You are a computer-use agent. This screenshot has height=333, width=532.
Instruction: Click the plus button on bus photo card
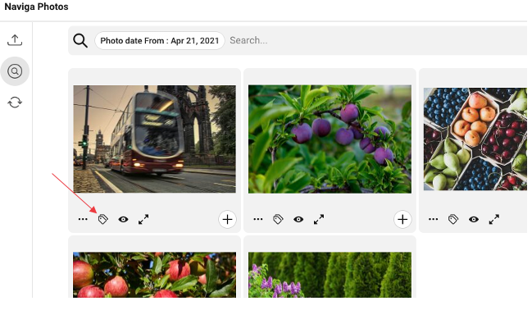coord(227,219)
